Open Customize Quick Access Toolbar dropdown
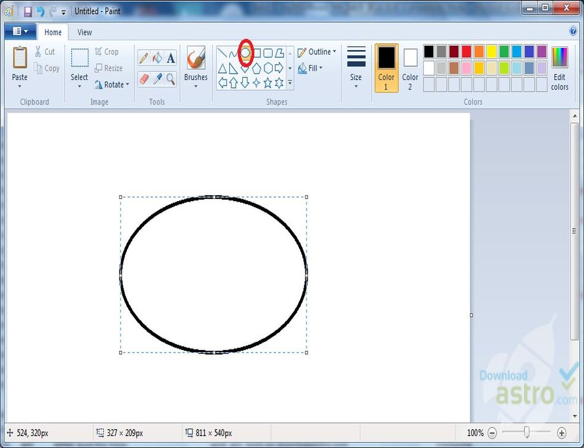The width and height of the screenshot is (584, 448). click(x=64, y=12)
